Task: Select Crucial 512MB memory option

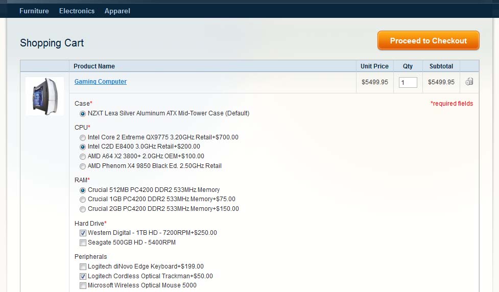Action: click(x=83, y=190)
